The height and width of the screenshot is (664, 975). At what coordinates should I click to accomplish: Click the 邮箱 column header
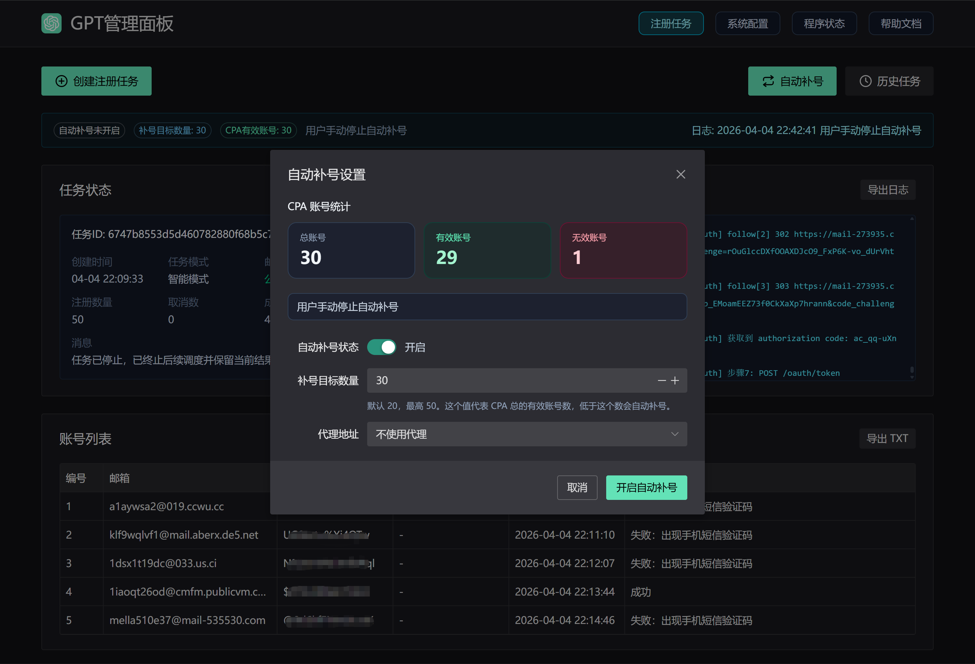120,478
